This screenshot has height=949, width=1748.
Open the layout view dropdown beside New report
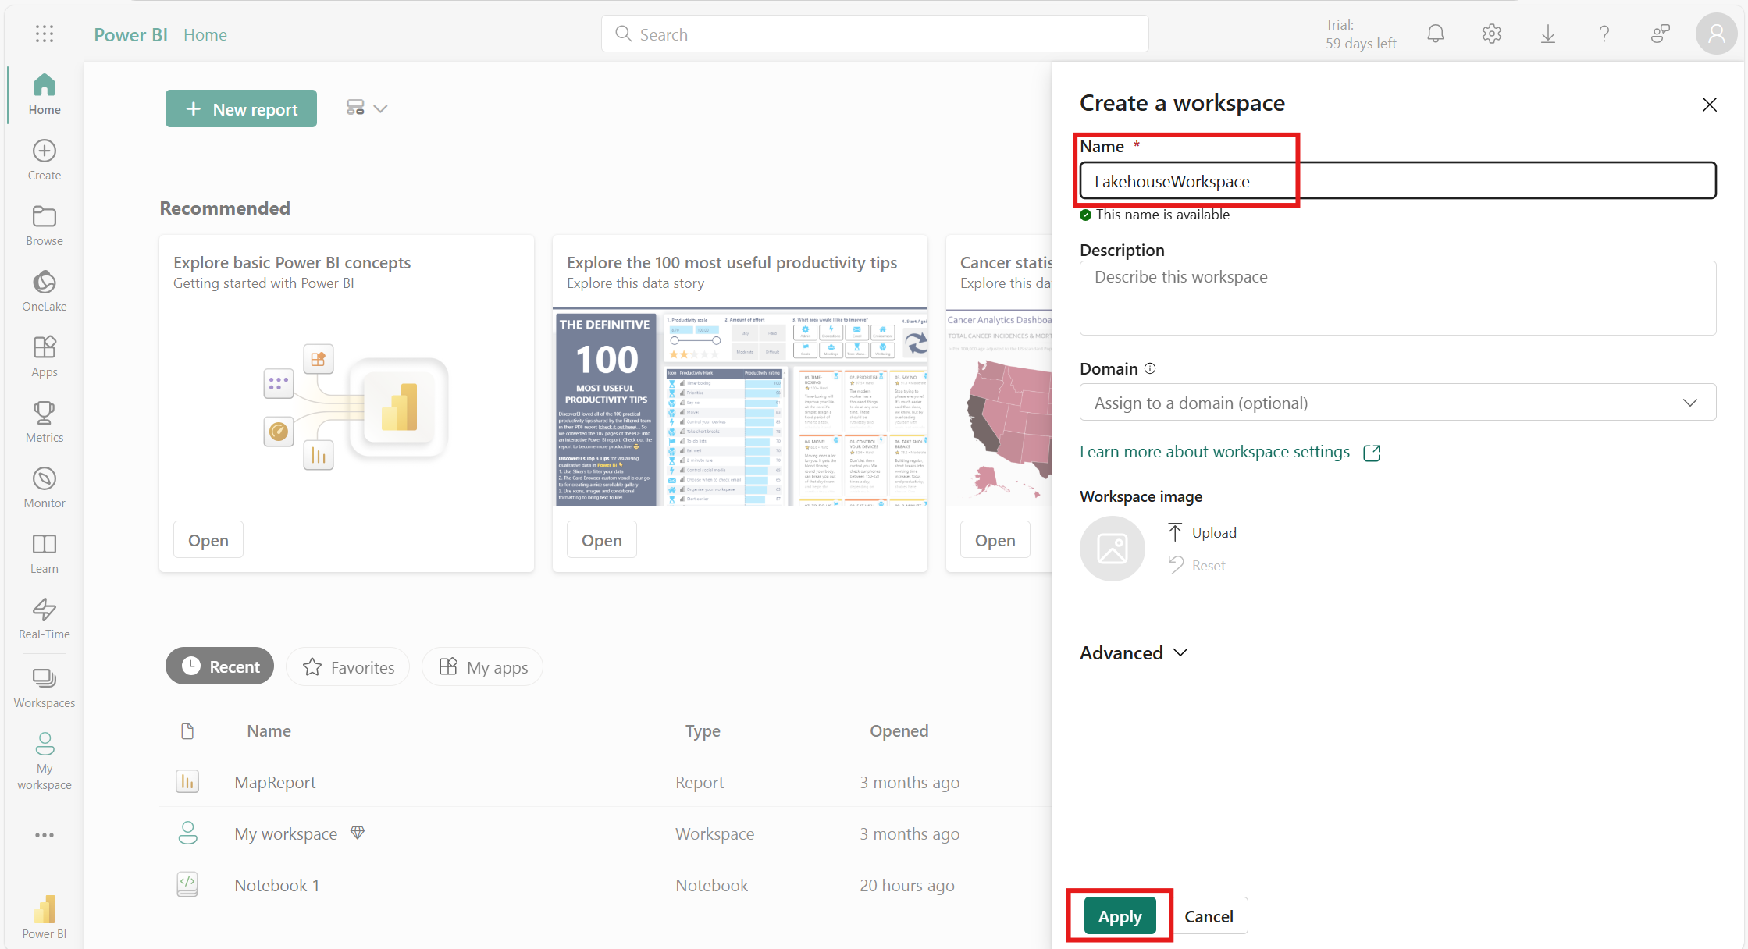coord(366,108)
